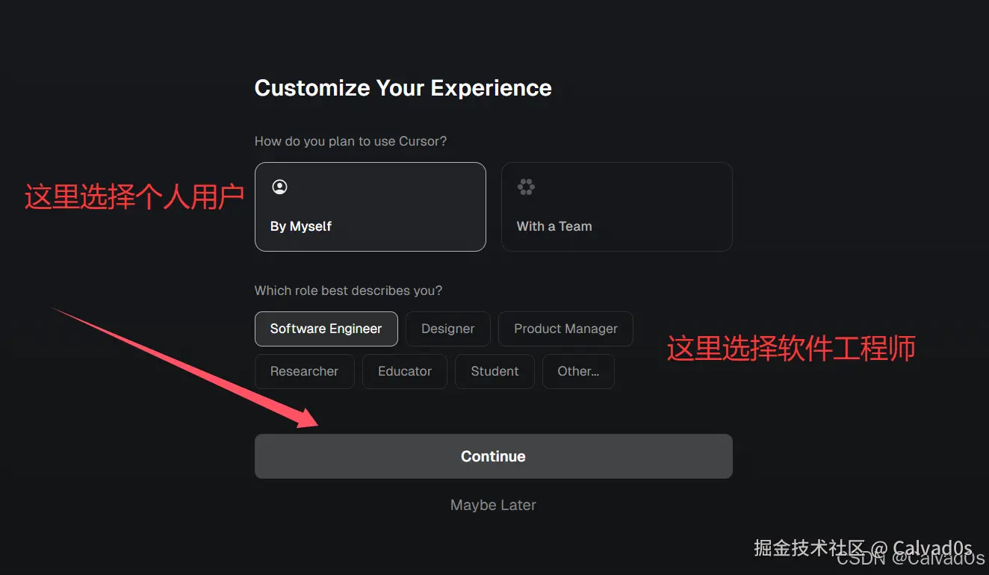Pick the Software Engineer role
Image resolution: width=989 pixels, height=575 pixels.
[x=326, y=329]
